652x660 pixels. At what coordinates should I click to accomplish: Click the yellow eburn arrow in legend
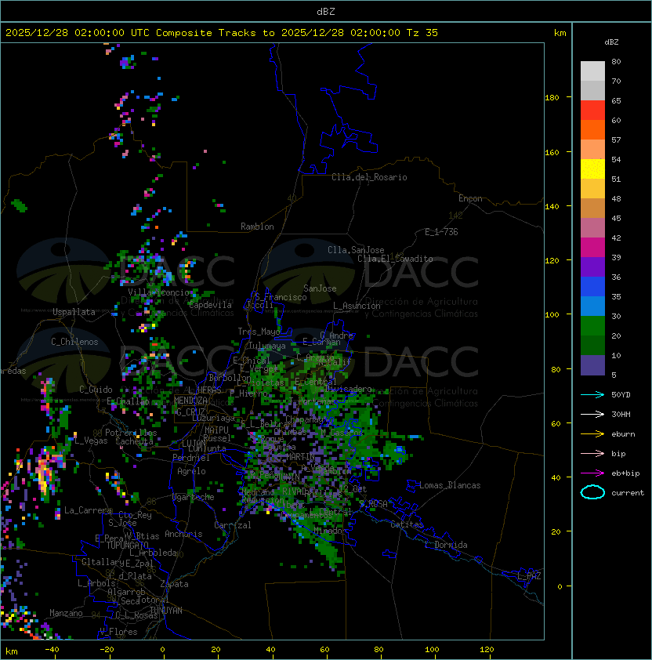(x=592, y=434)
